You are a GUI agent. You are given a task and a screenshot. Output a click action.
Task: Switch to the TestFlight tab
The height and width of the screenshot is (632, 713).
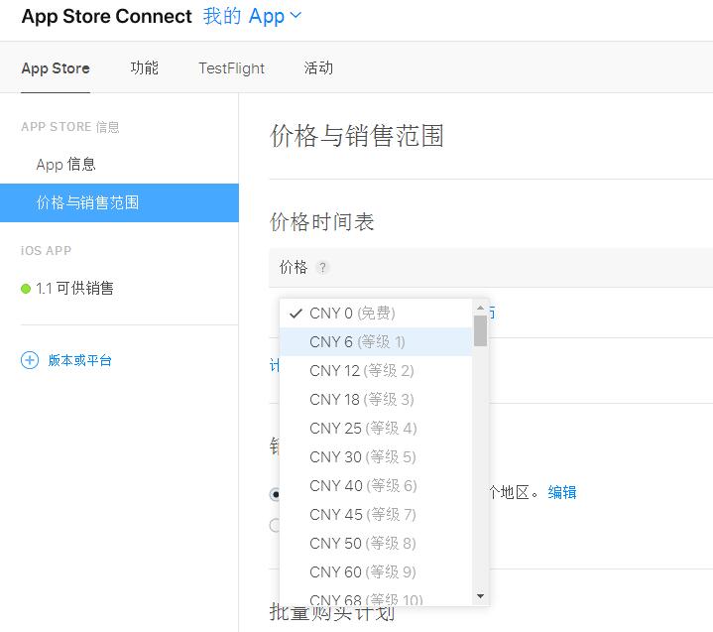[231, 68]
